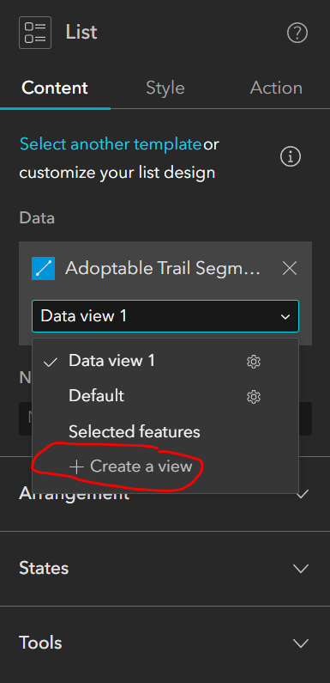Click the Adoptable Trail Segm data source name
This screenshot has height=683, width=330.
click(x=163, y=268)
